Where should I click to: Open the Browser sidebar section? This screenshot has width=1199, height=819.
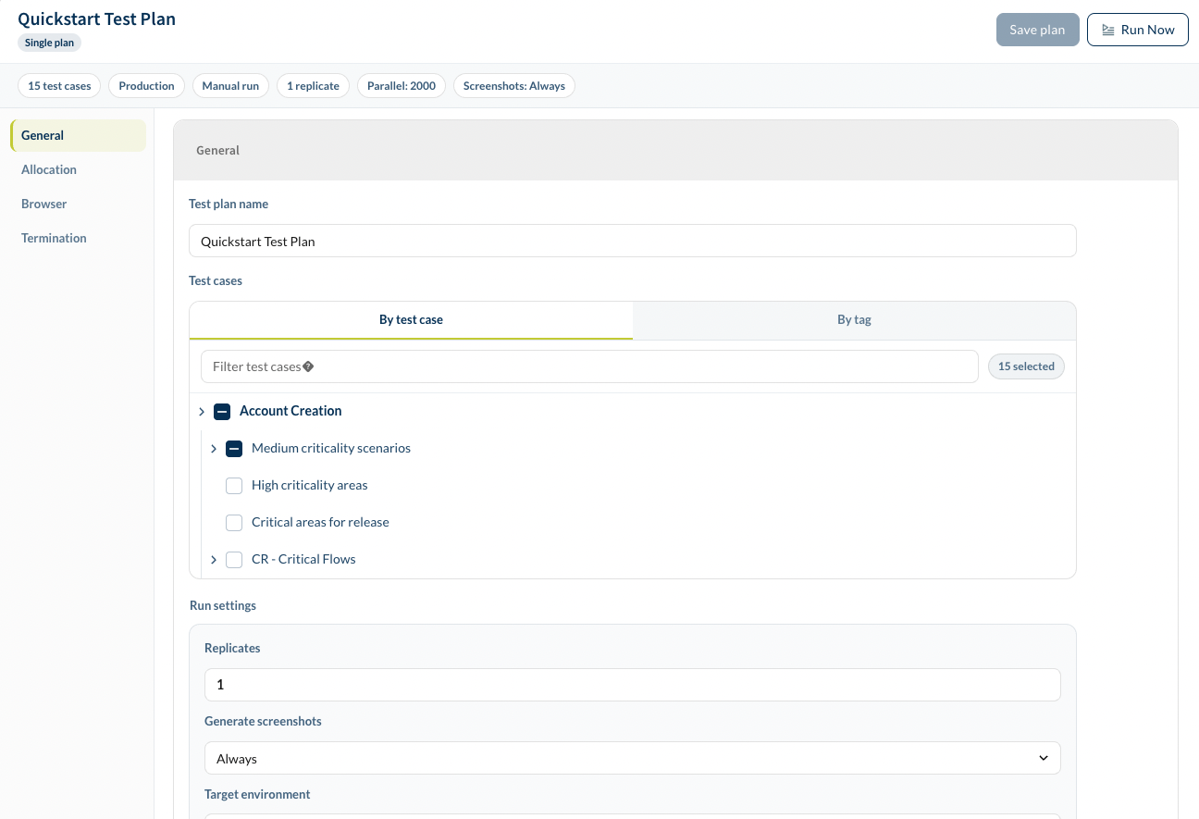pos(79,204)
